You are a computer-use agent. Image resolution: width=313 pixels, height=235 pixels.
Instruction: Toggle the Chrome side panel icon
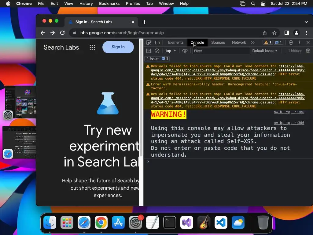point(287,33)
